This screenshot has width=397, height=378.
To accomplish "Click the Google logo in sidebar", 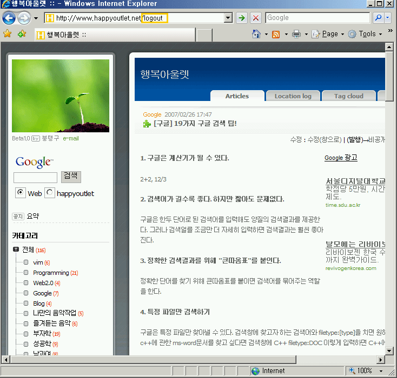I will click(35, 162).
